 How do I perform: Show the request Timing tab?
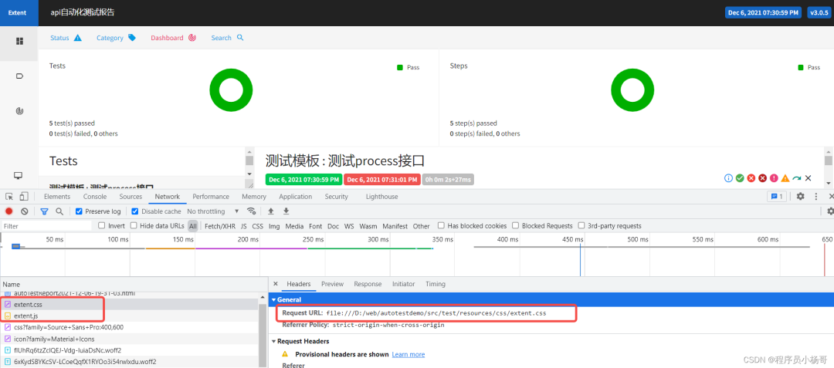435,284
